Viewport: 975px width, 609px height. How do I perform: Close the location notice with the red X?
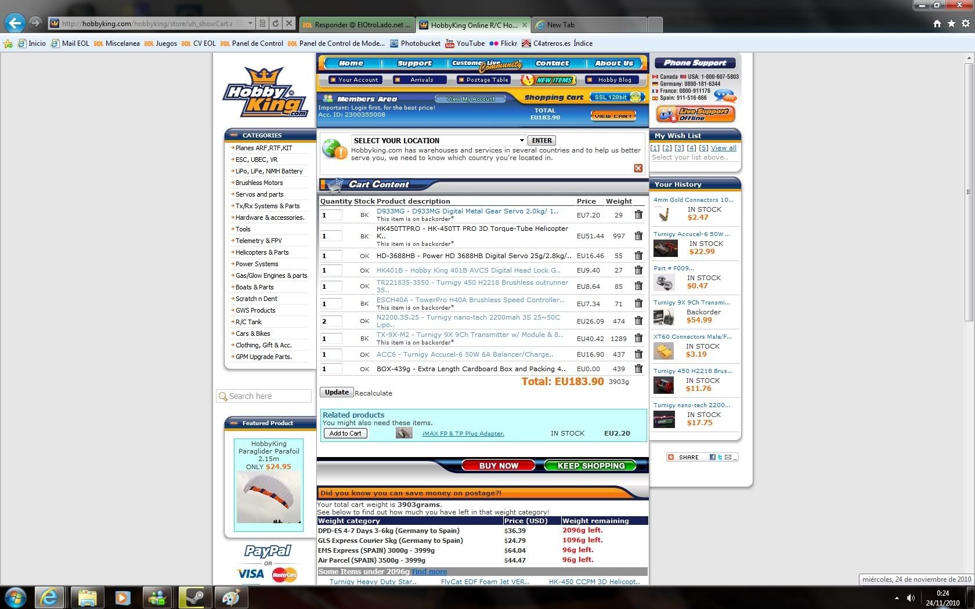(638, 168)
